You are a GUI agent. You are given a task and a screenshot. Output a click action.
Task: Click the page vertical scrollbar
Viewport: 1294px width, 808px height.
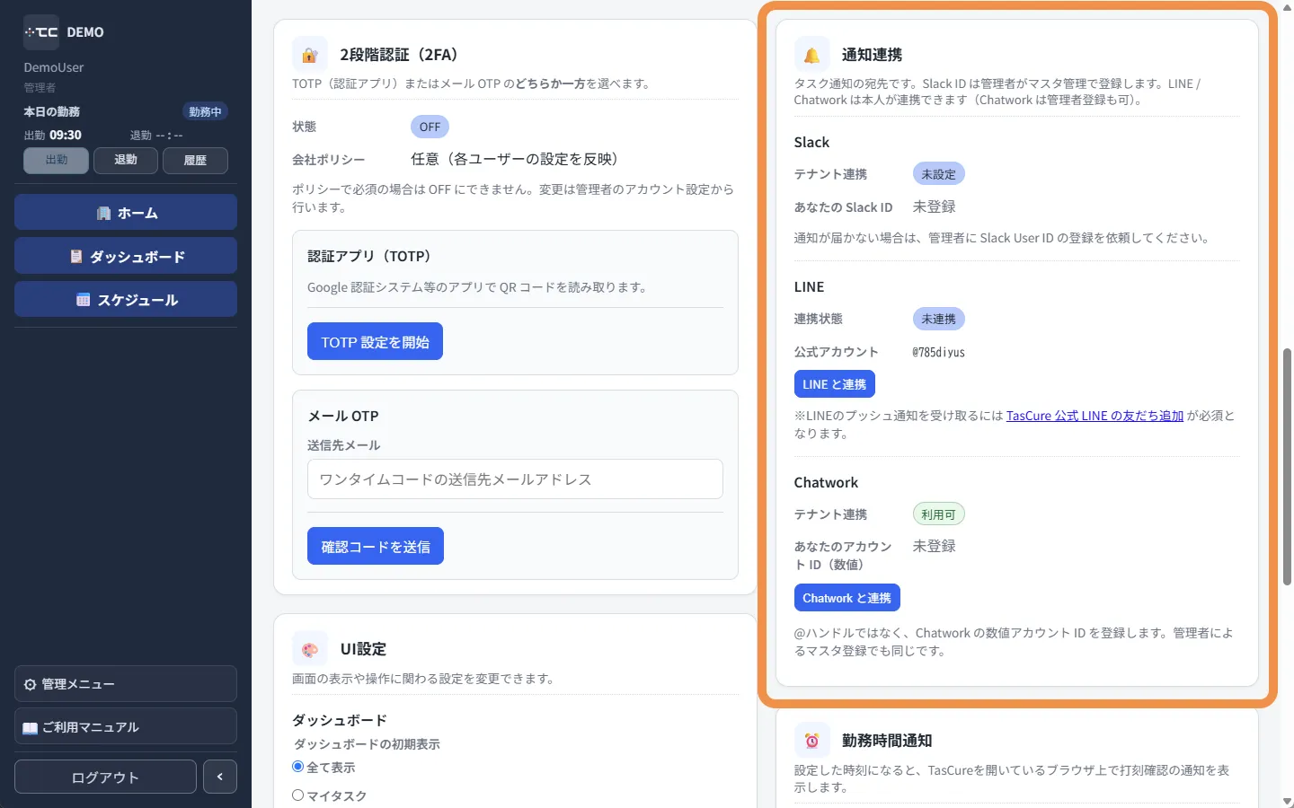[1287, 467]
